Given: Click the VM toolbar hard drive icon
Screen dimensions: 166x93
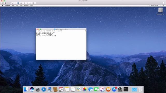Looking at the screenshot, I should coord(21,3).
